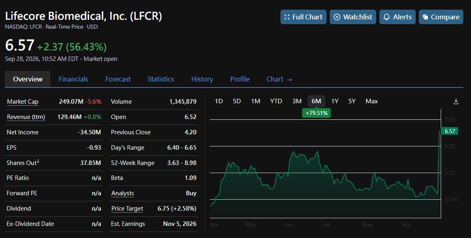Viewport: 471px width, 238px height.
Task: Show the Max chart range
Action: coord(372,101)
